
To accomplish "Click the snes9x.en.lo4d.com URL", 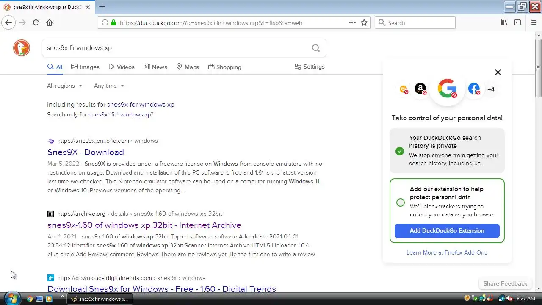I will click(x=93, y=141).
